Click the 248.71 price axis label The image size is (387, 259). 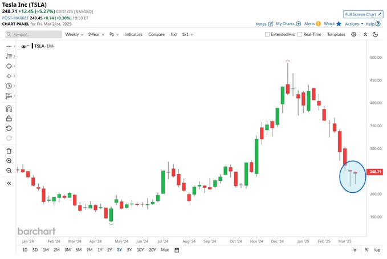click(x=375, y=172)
